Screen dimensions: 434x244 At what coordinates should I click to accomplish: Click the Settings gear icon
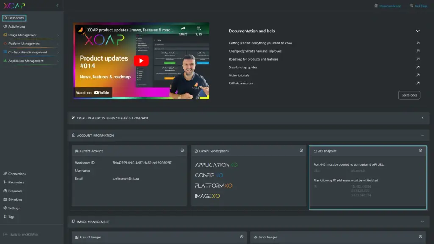[5, 208]
